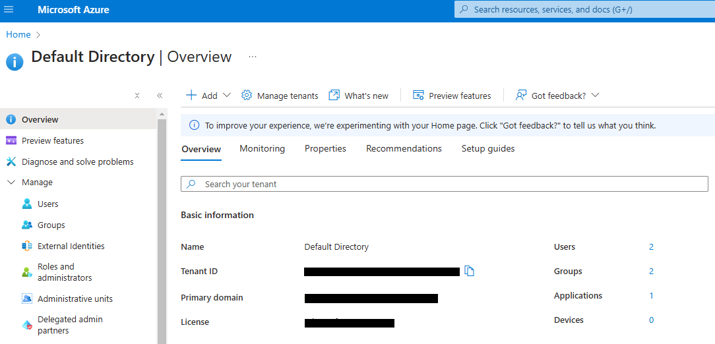Collapse the sidebar with double chevron
This screenshot has height=344, width=715.
coord(160,96)
